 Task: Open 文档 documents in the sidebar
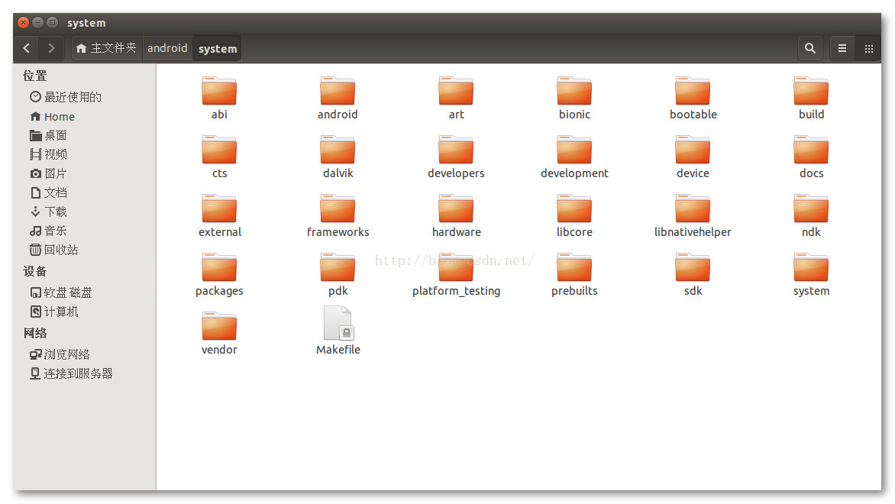point(49,192)
